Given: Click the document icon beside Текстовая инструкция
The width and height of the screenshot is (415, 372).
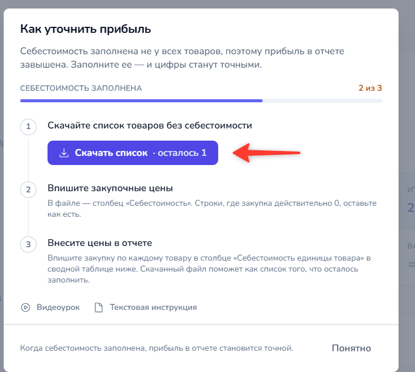Looking at the screenshot, I should (x=99, y=307).
